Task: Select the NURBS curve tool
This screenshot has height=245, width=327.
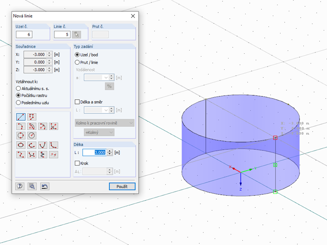Action: [31, 155]
